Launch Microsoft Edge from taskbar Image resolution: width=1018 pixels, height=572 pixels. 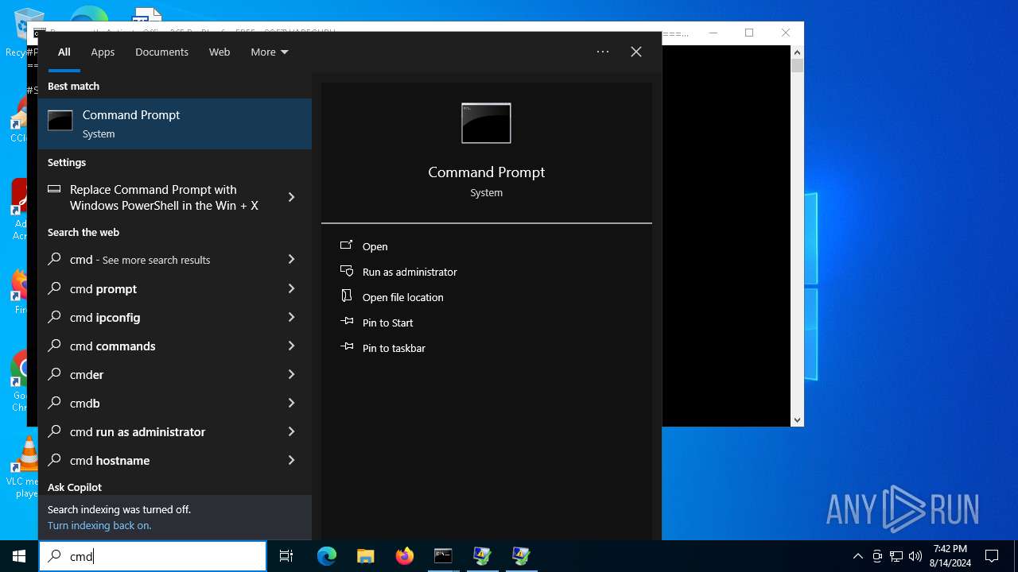[x=327, y=556]
